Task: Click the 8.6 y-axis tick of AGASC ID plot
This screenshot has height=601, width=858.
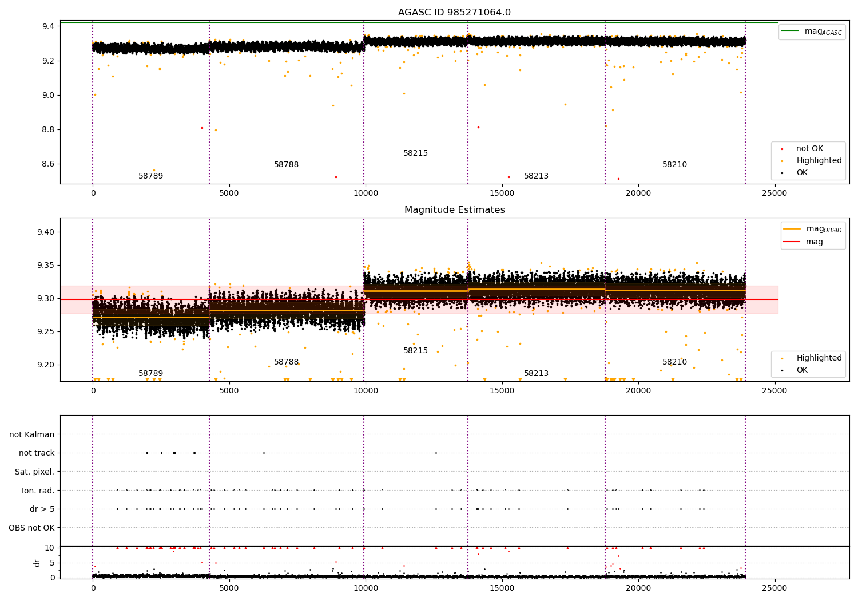Action: 48,164
